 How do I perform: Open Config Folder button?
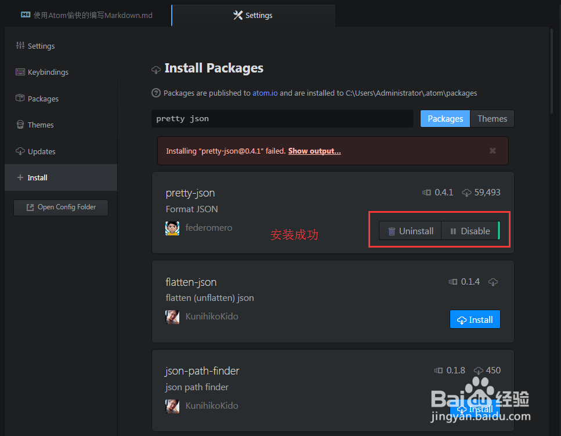click(x=61, y=208)
